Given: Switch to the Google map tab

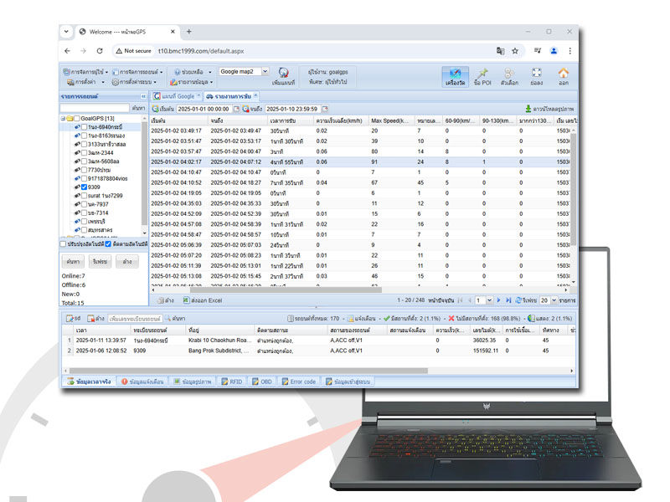Looking at the screenshot, I should pos(177,96).
